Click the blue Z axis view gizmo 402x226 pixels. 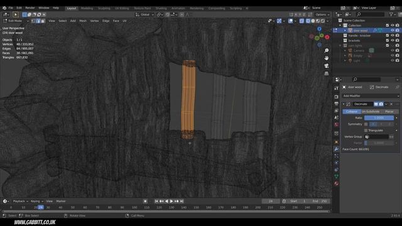[319, 29]
